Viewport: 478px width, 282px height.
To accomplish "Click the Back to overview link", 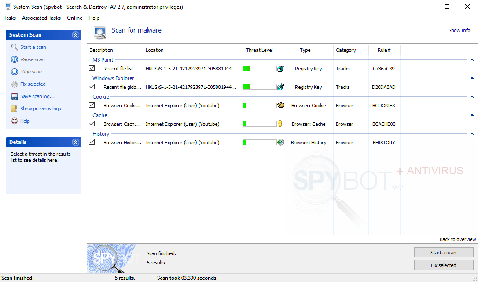I will 458,239.
